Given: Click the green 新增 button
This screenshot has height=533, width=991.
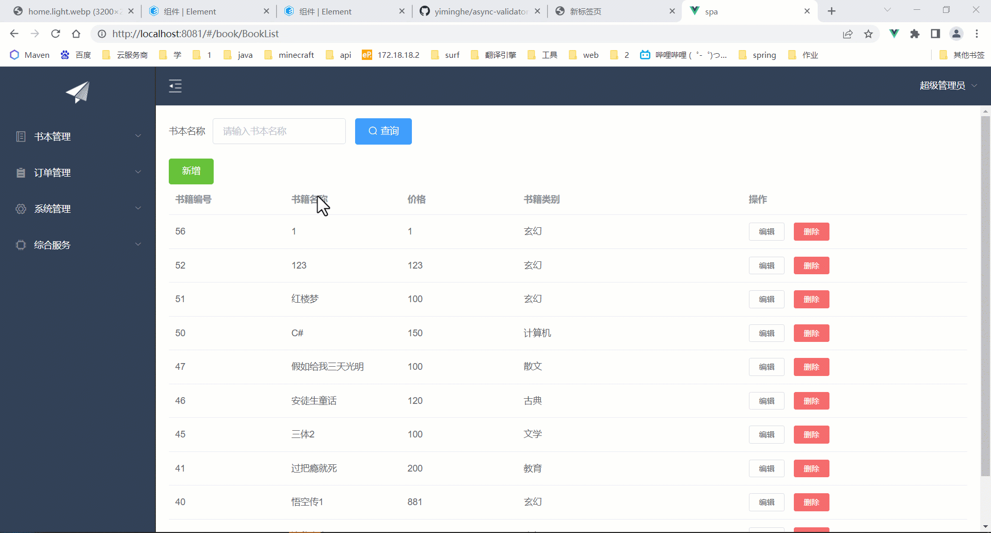Looking at the screenshot, I should pos(191,171).
